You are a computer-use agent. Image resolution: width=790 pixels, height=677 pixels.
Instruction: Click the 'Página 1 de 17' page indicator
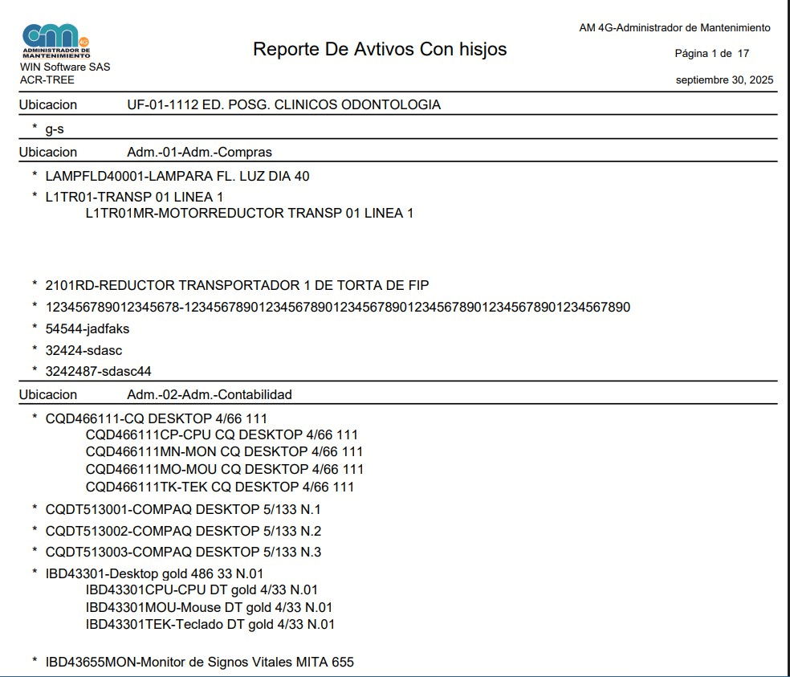point(711,54)
